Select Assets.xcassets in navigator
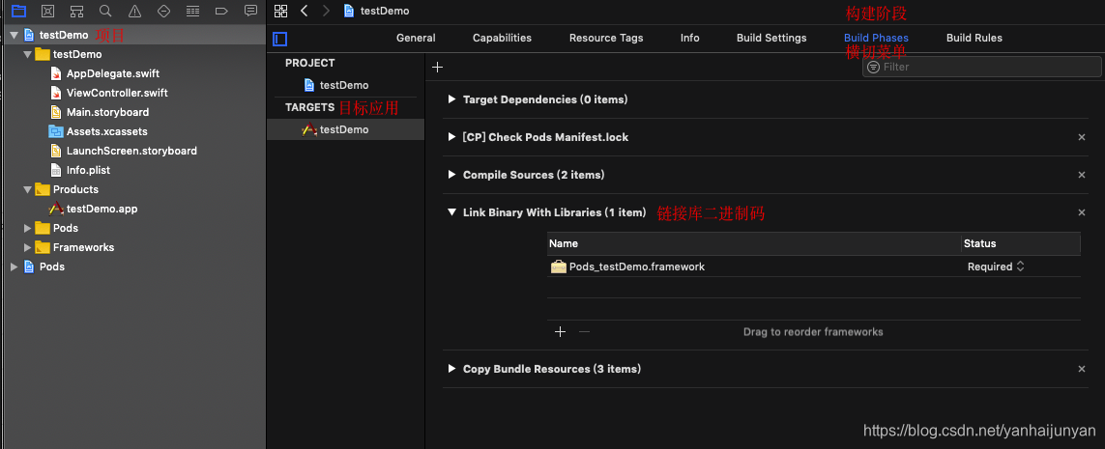This screenshot has width=1105, height=449. [x=106, y=131]
